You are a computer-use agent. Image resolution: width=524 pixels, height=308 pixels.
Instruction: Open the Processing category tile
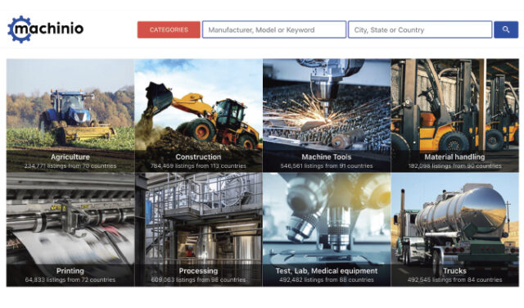tap(198, 229)
